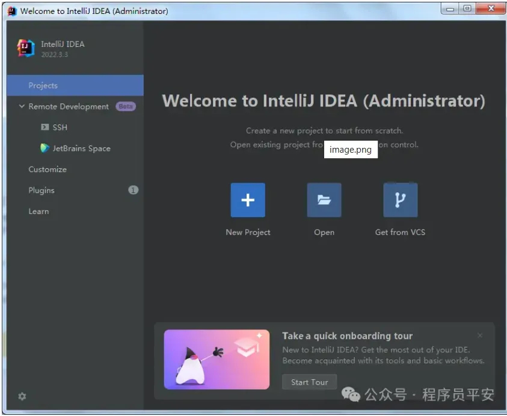
Task: Open the Remote Development item
Action: point(68,106)
